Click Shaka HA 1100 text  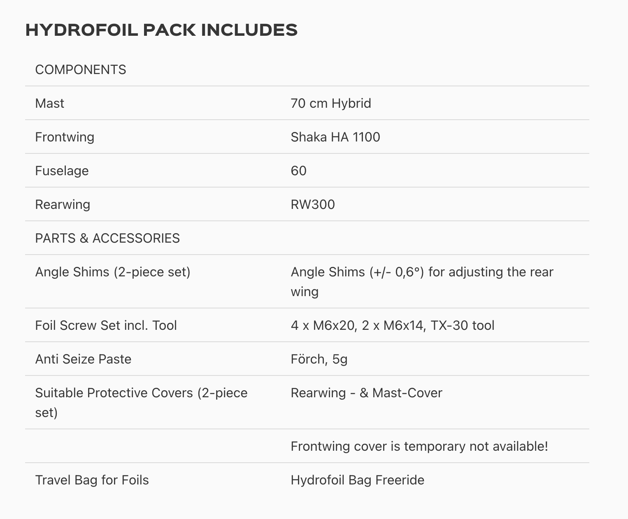click(335, 137)
